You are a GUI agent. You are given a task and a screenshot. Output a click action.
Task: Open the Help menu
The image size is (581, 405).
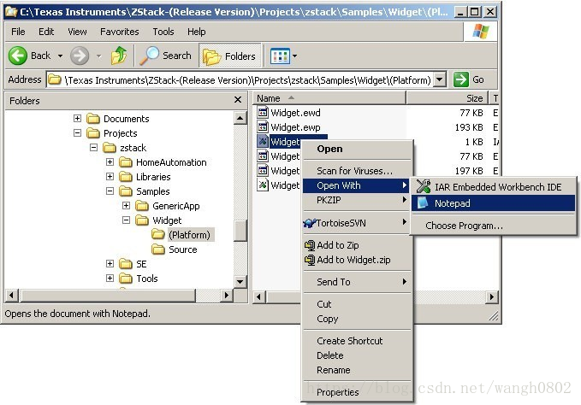coord(197,32)
